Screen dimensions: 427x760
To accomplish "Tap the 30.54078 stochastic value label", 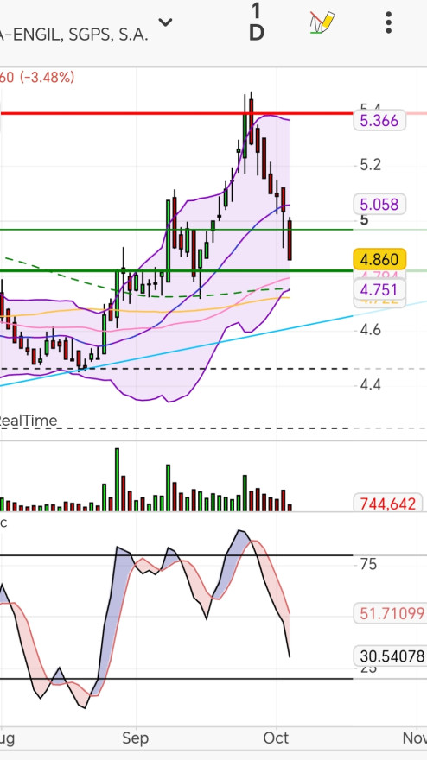I will [392, 656].
